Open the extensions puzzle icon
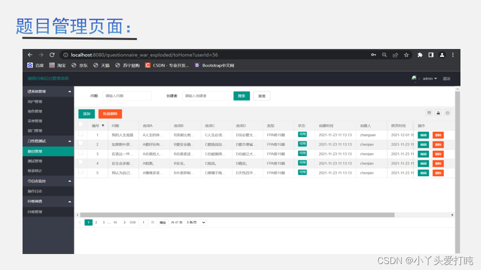 point(420,55)
